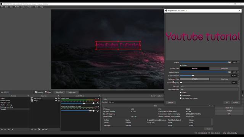The image size is (244, 137).
Task: Click the black Gradient Color swatch
Action: click(194, 68)
